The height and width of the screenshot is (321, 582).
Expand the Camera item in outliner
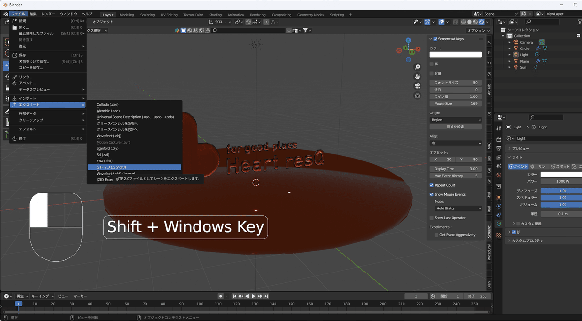point(510,42)
